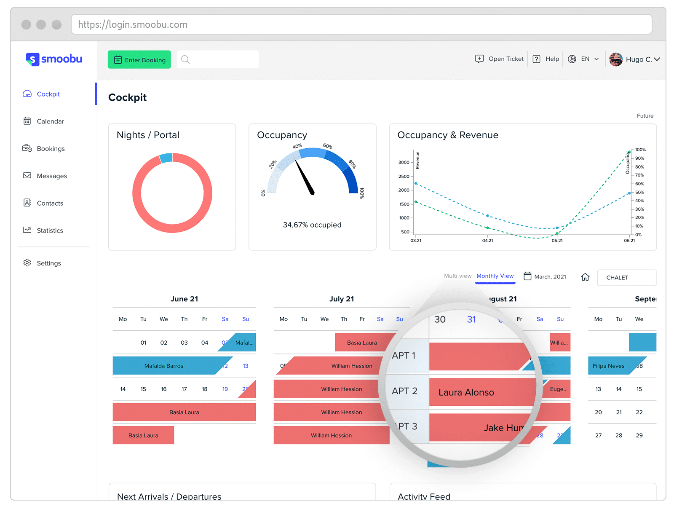Open the Hugo C. user menu
This screenshot has height=509, width=674.
tap(634, 59)
